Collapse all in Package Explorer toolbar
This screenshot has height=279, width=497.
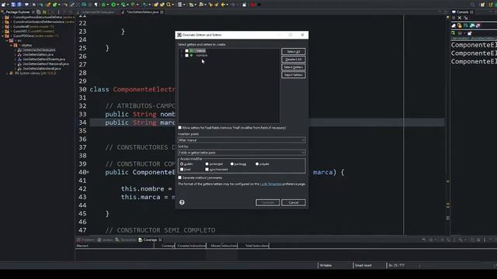tap(39, 12)
